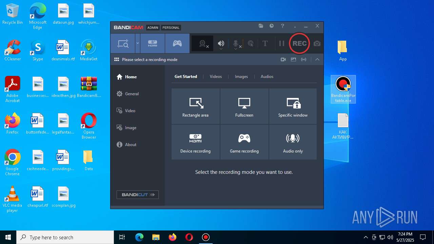The image size is (434, 244).
Task: Open screen recording mode dropdown arrow
Action: coord(138,43)
